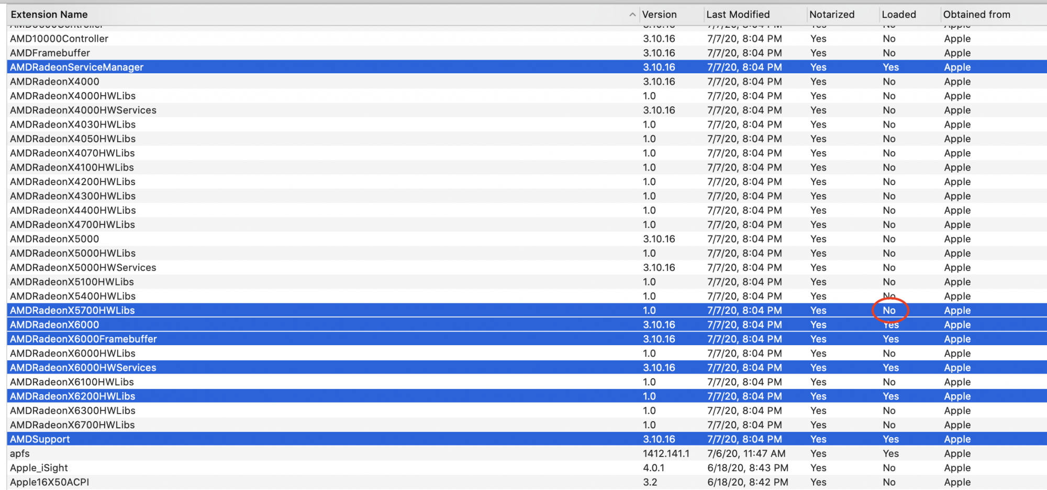Click Loaded 'Yes' for AMDRadeonServiceManager
The height and width of the screenshot is (490, 1047).
890,67
